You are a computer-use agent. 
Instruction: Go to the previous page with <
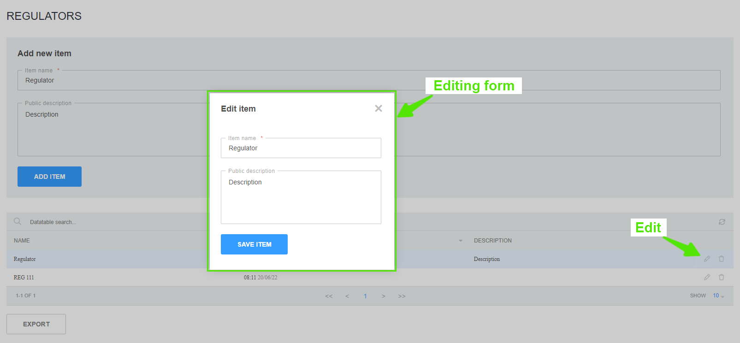tap(347, 296)
